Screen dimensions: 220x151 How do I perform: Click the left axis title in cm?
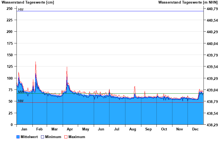pos(28,2)
